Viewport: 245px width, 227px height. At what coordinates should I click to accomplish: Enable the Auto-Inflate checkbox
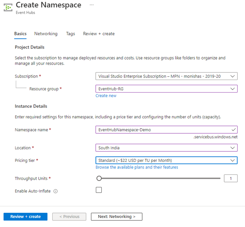[x=99, y=190]
